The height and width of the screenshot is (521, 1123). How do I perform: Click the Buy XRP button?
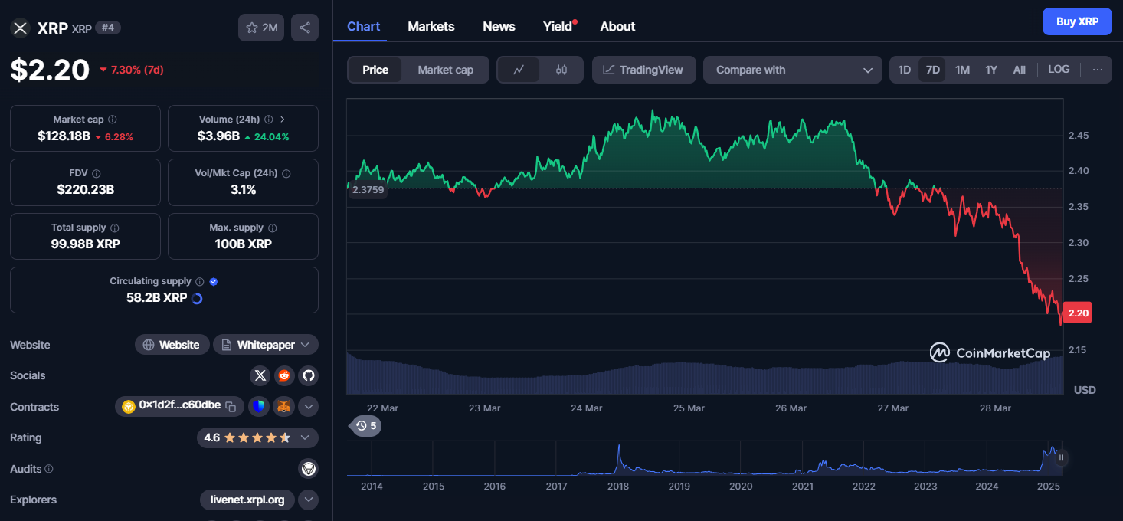(x=1077, y=21)
